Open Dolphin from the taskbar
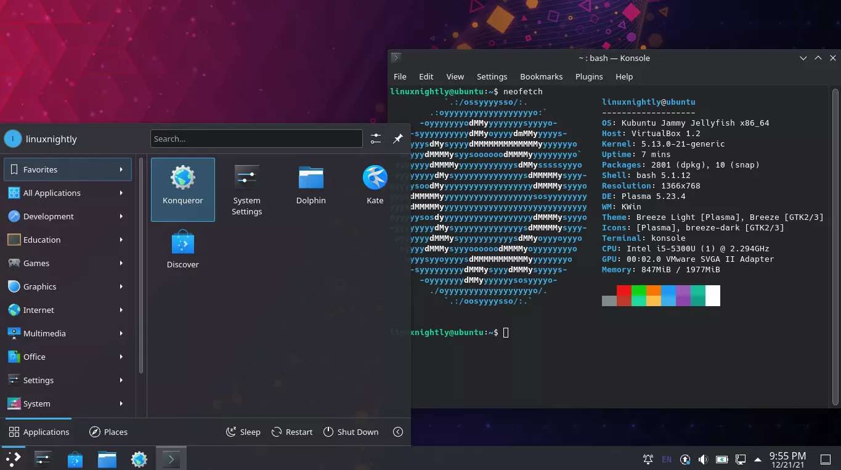This screenshot has height=470, width=841. [107, 459]
